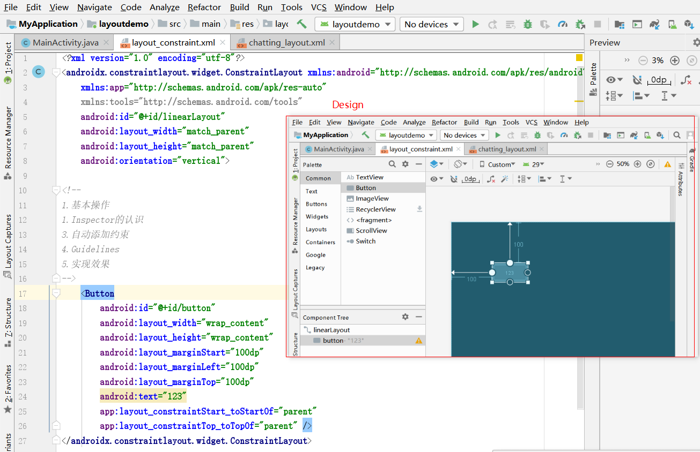The width and height of the screenshot is (700, 452).
Task: Open view options eye dropdown in Design inset
Action: click(437, 179)
